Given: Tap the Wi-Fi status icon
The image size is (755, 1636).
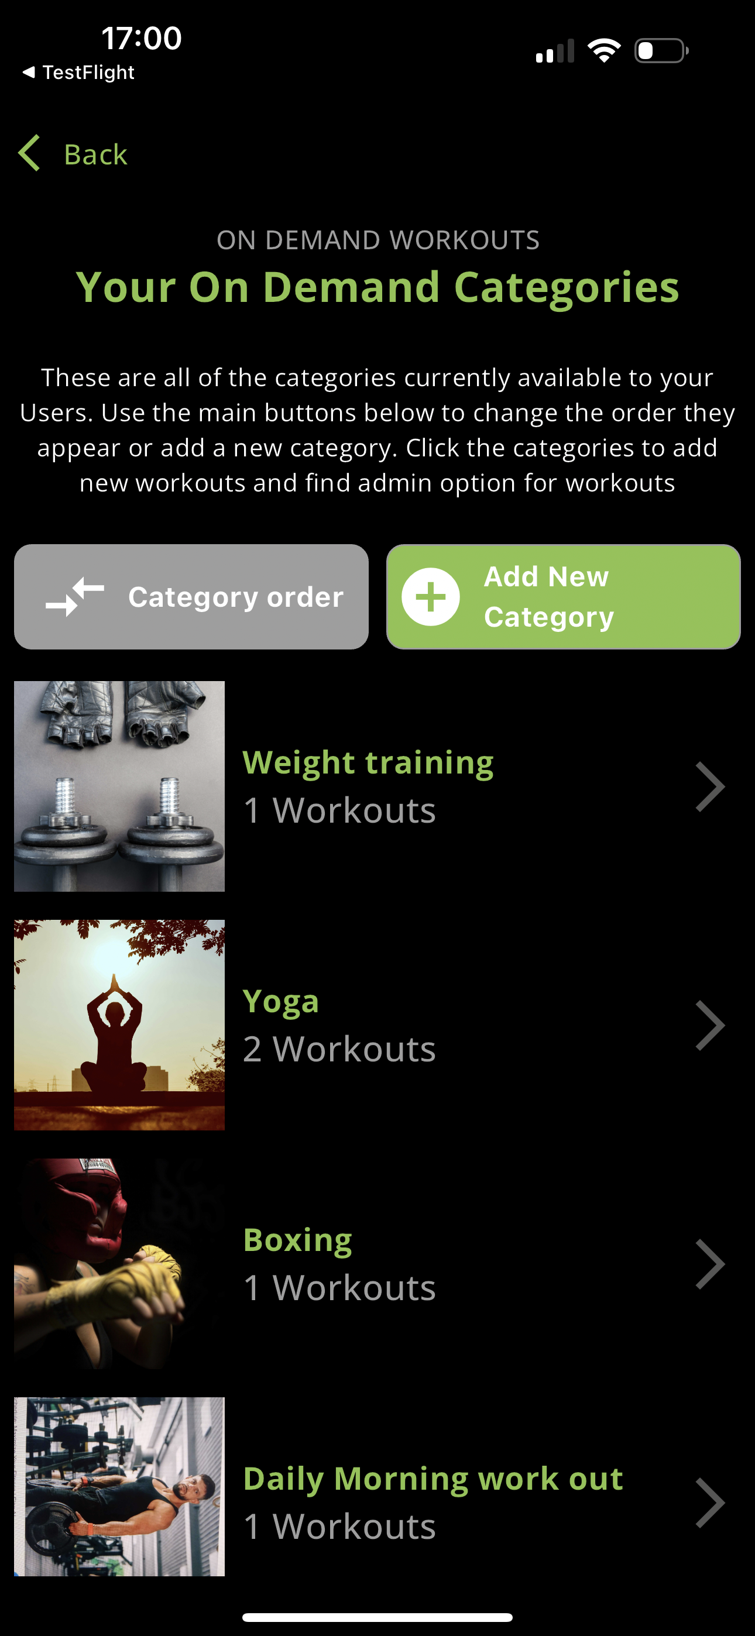Looking at the screenshot, I should [604, 51].
